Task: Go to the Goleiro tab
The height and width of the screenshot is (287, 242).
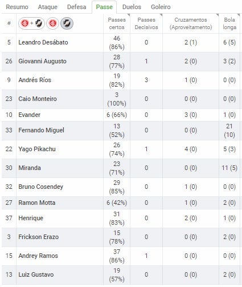Action: point(161,7)
